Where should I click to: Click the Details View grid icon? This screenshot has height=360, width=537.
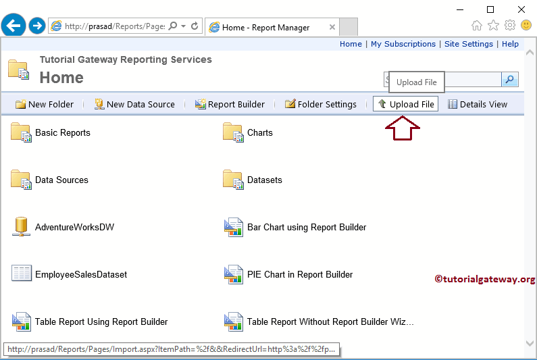pyautogui.click(x=453, y=104)
